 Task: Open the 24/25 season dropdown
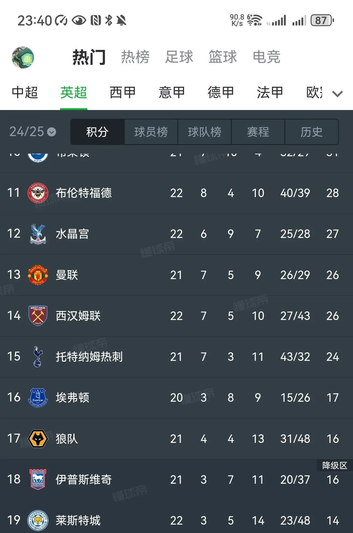click(32, 132)
